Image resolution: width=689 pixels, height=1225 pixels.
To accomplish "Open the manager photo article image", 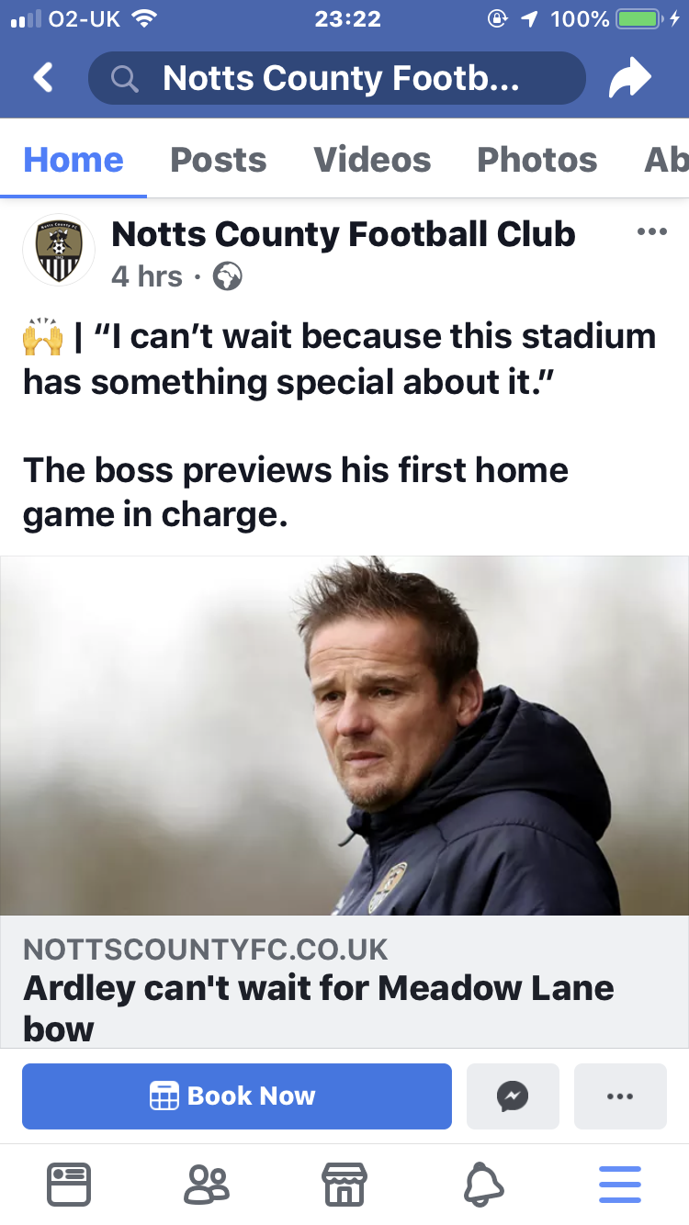I will coord(344,736).
